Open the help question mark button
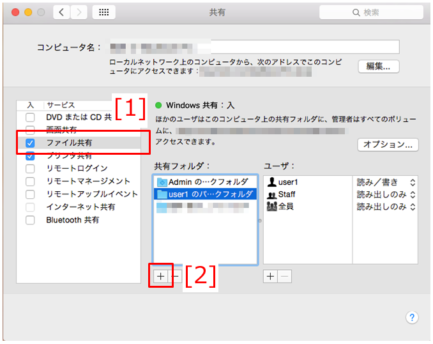Screen dimensions: 433x344 pyautogui.click(x=412, y=318)
